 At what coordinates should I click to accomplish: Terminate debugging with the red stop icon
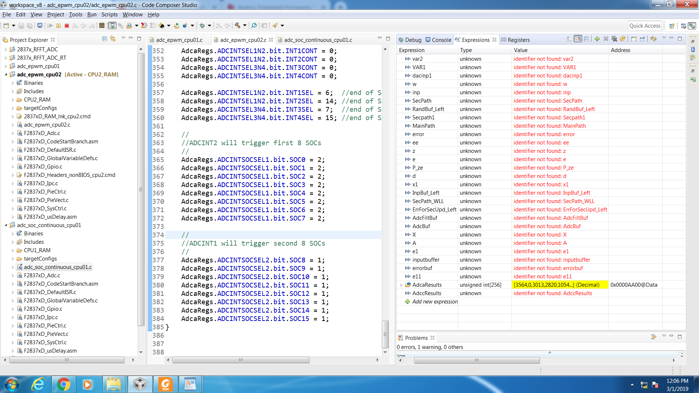(67, 25)
